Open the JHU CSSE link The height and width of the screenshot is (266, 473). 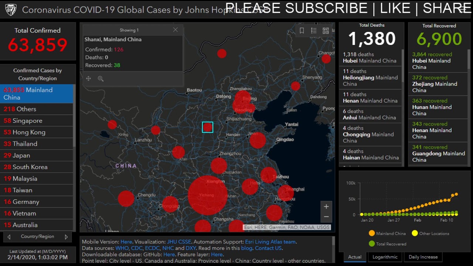tap(179, 242)
